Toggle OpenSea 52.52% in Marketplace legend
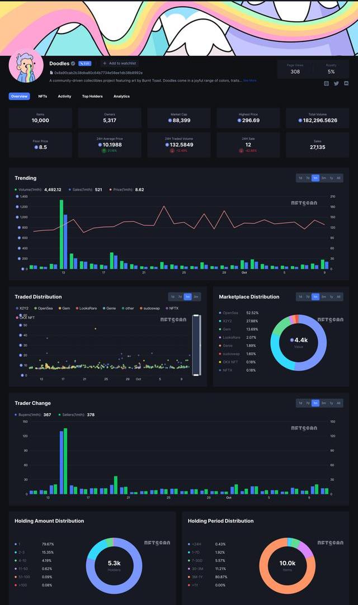The height and width of the screenshot is (605, 358). [239, 313]
